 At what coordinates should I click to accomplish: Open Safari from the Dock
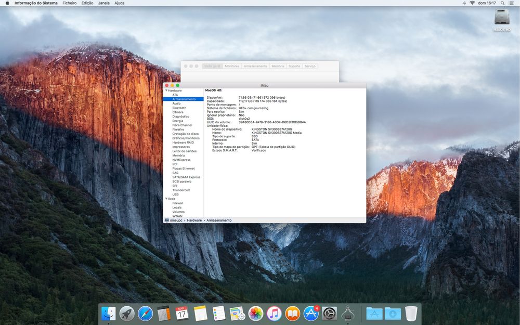pos(145,314)
